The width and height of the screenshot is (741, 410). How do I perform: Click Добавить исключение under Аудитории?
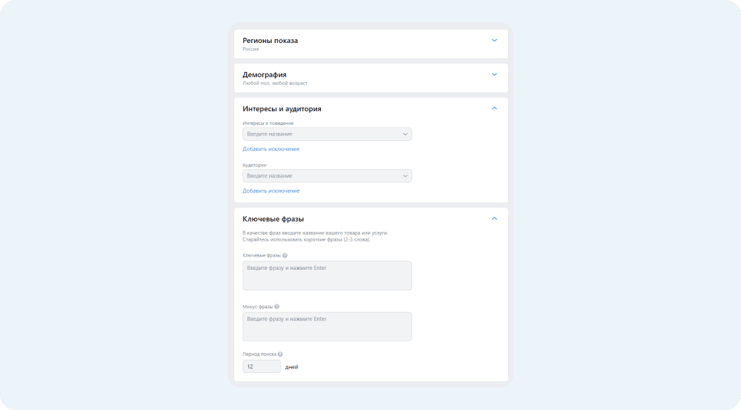click(x=271, y=191)
